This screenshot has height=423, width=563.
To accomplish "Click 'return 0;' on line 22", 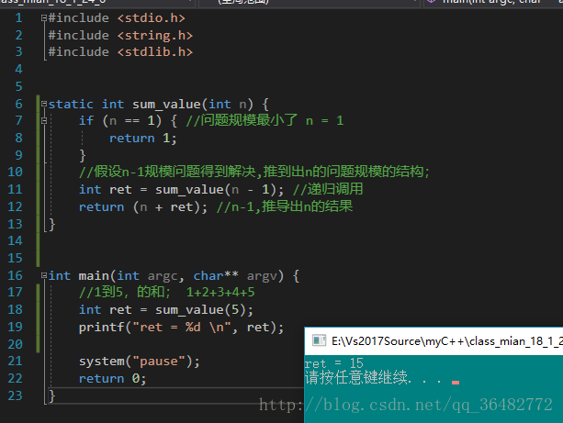I will [112, 379].
